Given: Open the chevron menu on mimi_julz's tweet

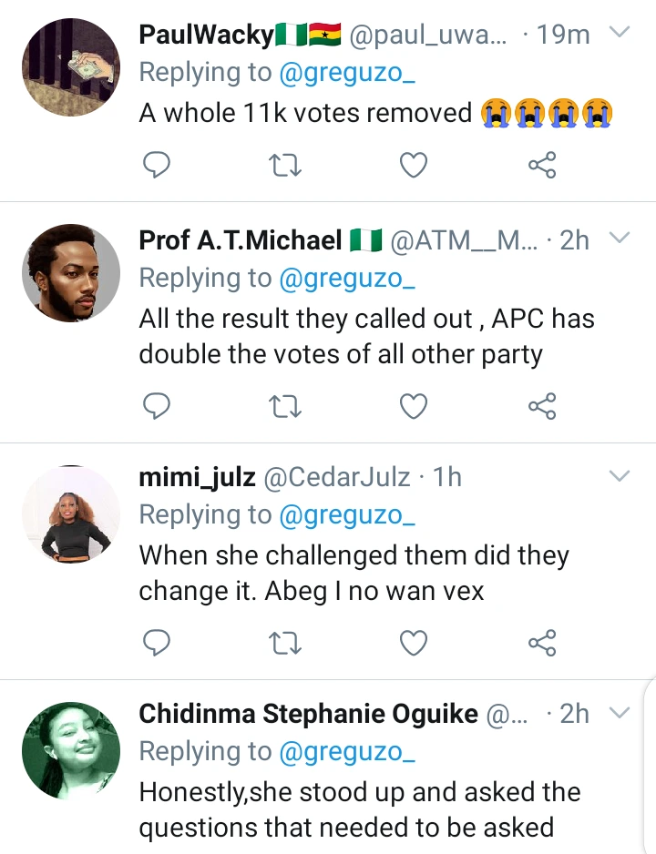Looking at the screenshot, I should coord(619,476).
